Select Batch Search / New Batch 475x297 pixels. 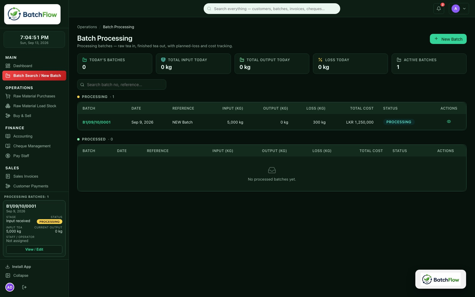pyautogui.click(x=34, y=76)
